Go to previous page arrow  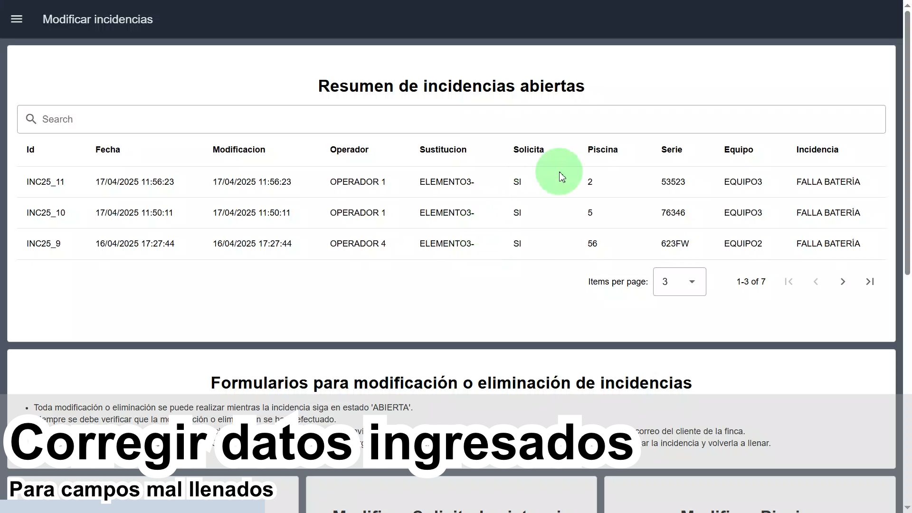816,282
